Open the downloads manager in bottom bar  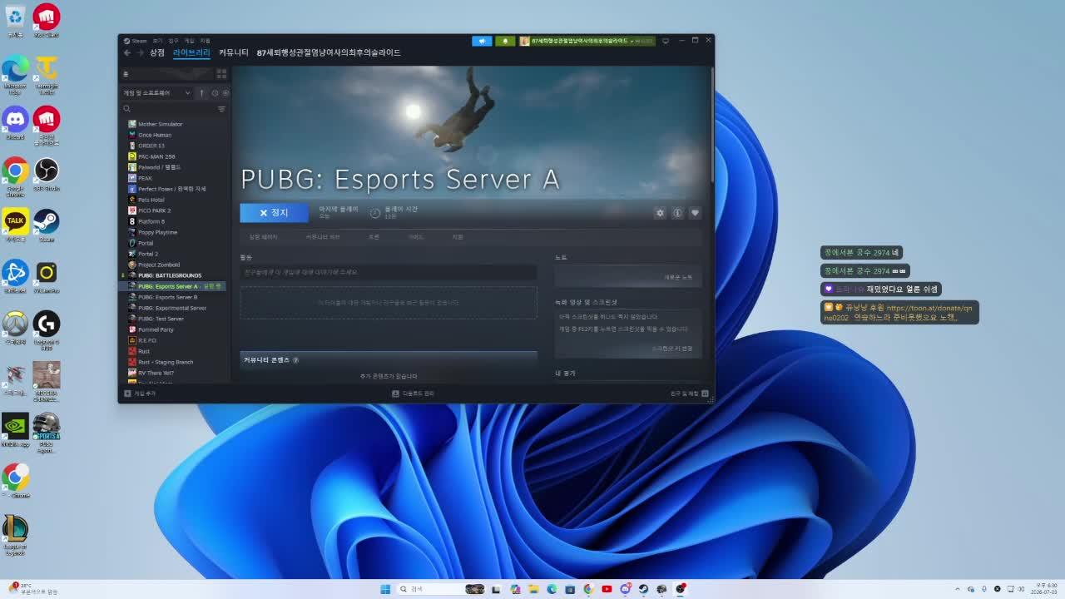[414, 394]
